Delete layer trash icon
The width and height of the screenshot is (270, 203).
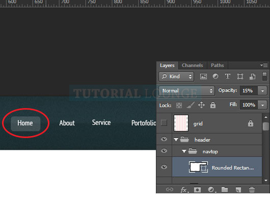click(252, 190)
